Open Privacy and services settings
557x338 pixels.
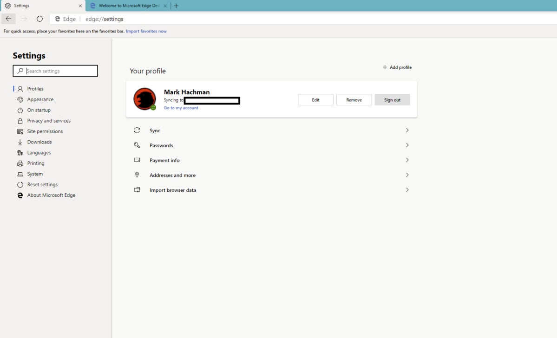coord(49,121)
